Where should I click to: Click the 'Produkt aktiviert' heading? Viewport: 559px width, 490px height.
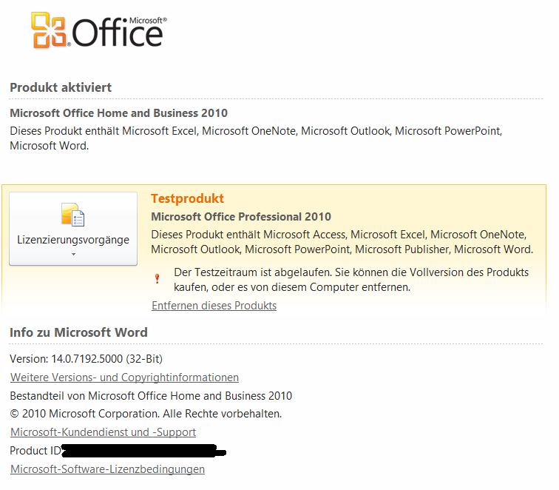point(61,87)
